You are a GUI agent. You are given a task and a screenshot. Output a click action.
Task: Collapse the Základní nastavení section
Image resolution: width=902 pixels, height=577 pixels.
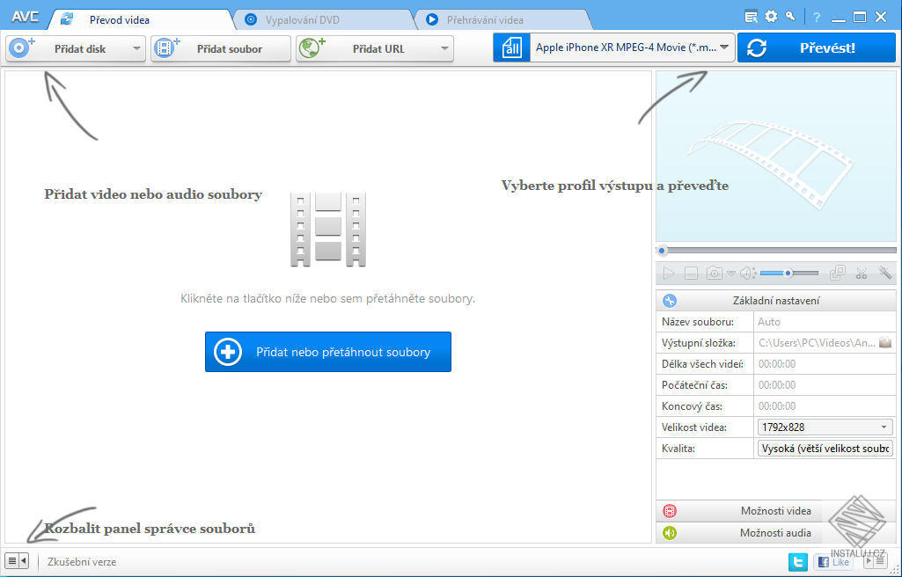click(x=776, y=301)
